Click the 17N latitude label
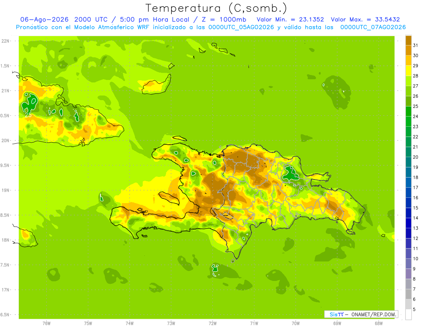This screenshot has height=328, width=425. tap(5, 290)
